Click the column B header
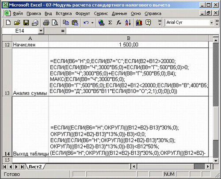This screenshot has width=221, height=179. click(x=129, y=38)
